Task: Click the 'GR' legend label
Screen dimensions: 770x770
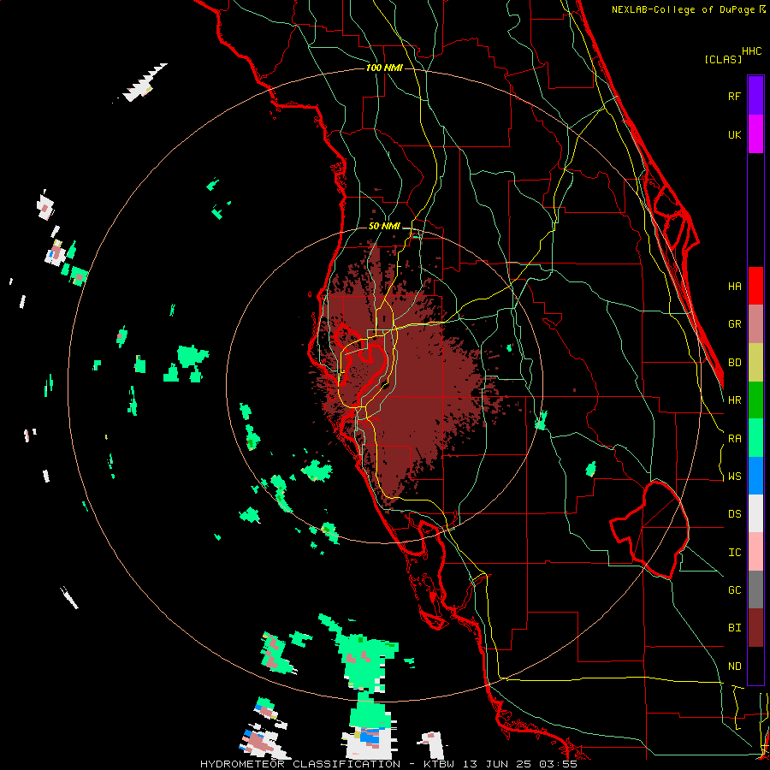Action: point(734,324)
